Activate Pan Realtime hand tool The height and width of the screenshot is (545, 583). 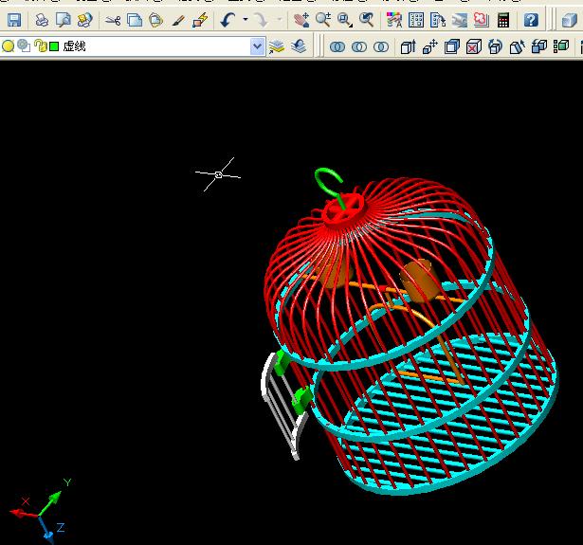pyautogui.click(x=301, y=20)
